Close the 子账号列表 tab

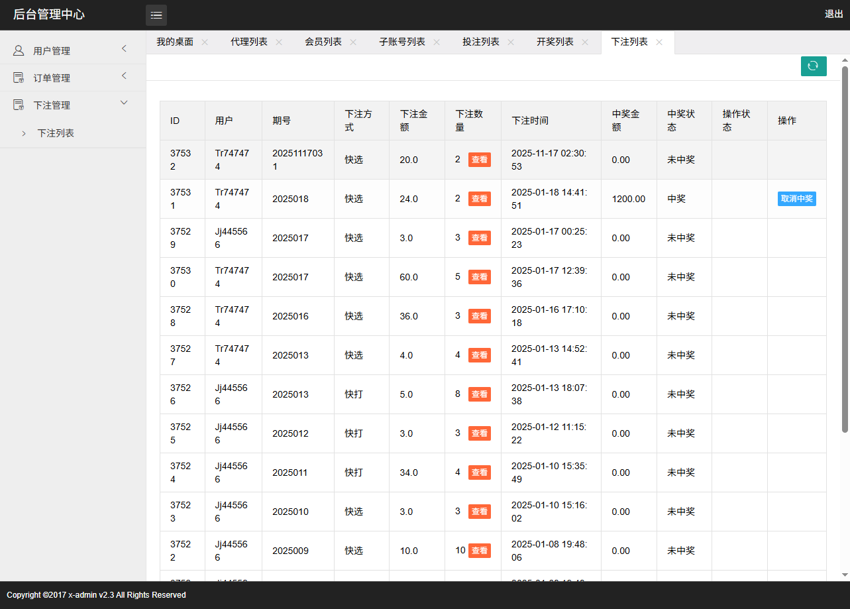[x=436, y=41]
